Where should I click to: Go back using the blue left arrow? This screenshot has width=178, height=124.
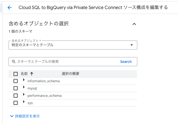click(x=10, y=8)
